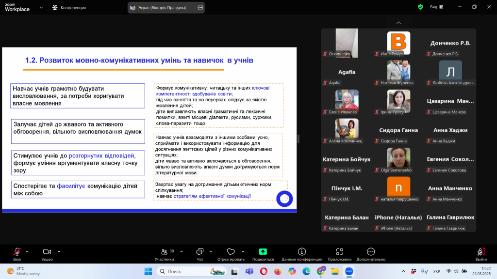This screenshot has width=497, height=279.
Task: Click the Цезарина Манєва participant tile
Action: [450, 101]
